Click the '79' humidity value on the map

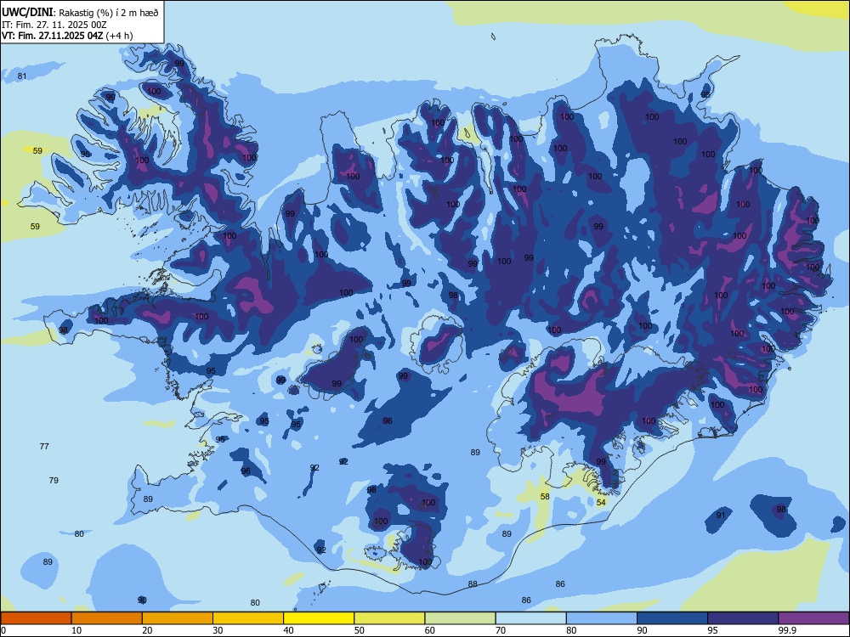click(x=54, y=480)
